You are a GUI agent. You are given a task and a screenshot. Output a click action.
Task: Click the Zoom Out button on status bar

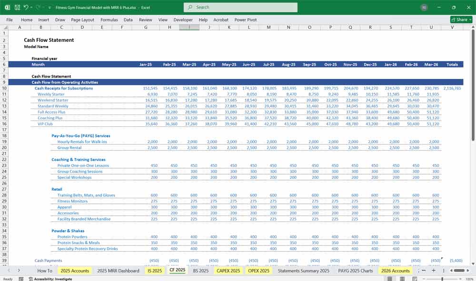424,279
